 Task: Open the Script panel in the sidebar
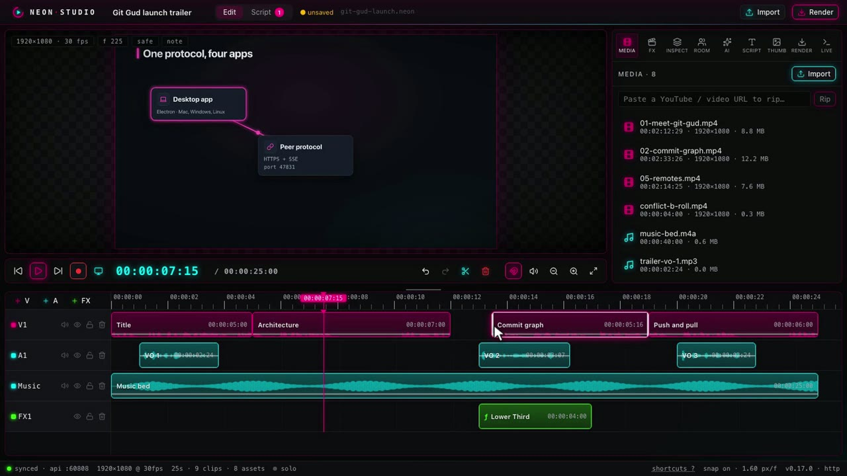click(x=752, y=45)
